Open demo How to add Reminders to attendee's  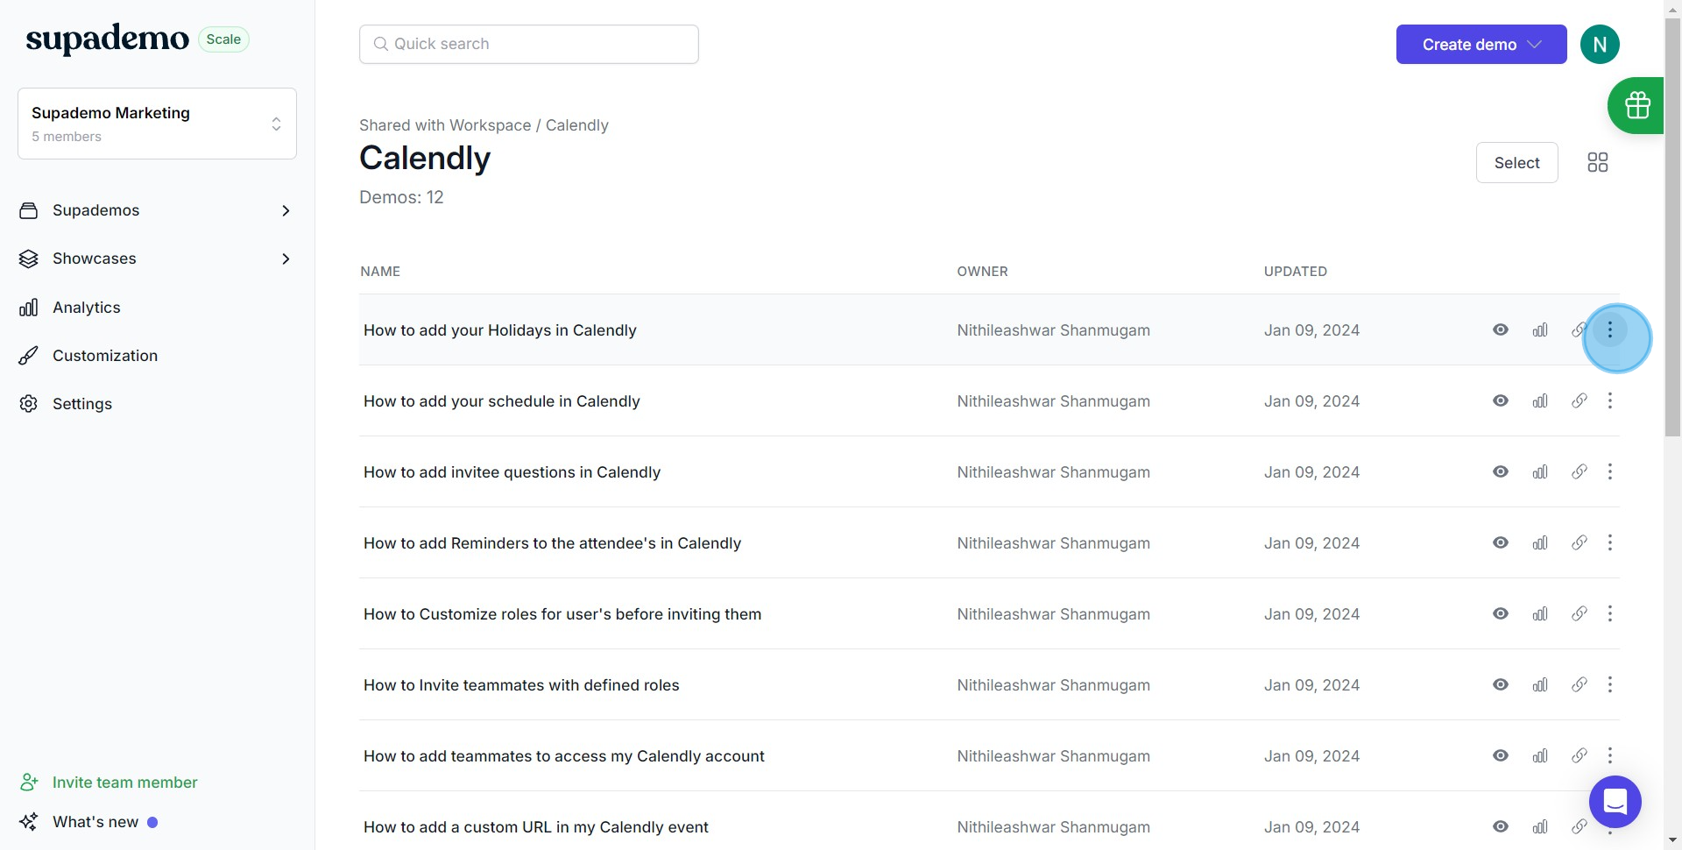click(552, 543)
